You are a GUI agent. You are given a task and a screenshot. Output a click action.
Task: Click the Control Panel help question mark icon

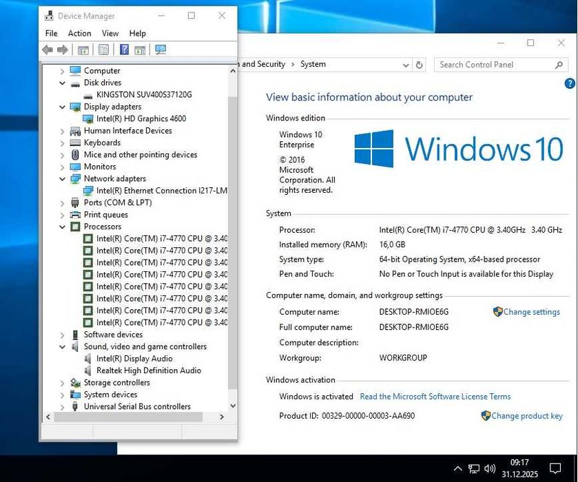[570, 83]
